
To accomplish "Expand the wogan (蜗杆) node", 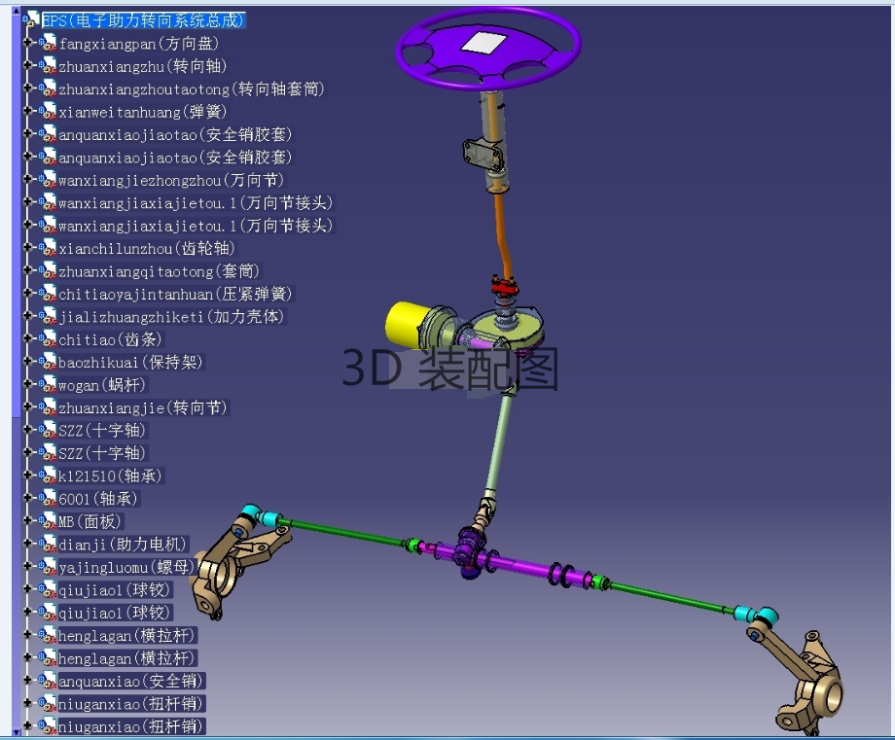I will 27,384.
